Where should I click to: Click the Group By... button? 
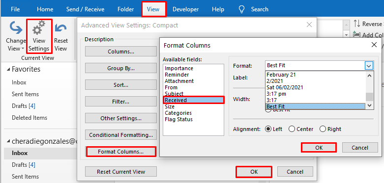121,68
